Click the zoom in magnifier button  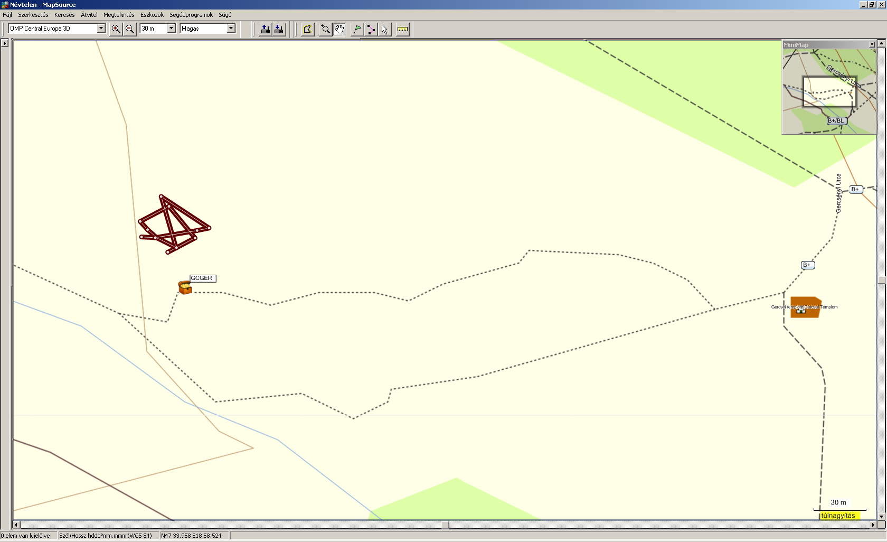(116, 29)
